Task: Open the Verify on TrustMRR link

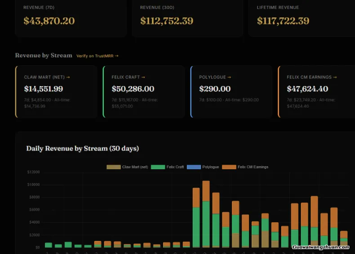Action: [x=97, y=56]
